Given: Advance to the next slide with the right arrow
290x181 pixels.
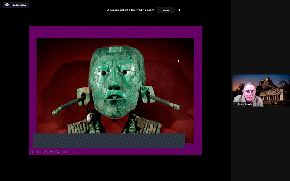Looking at the screenshot, I should click(39, 152).
